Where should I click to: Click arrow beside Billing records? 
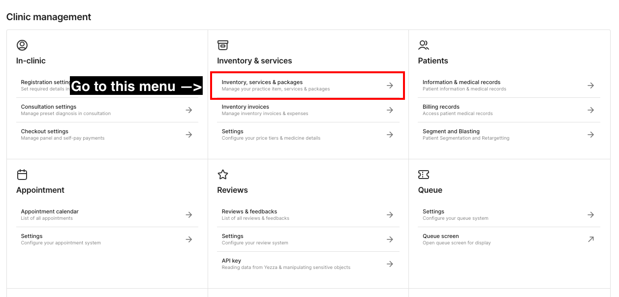591,110
